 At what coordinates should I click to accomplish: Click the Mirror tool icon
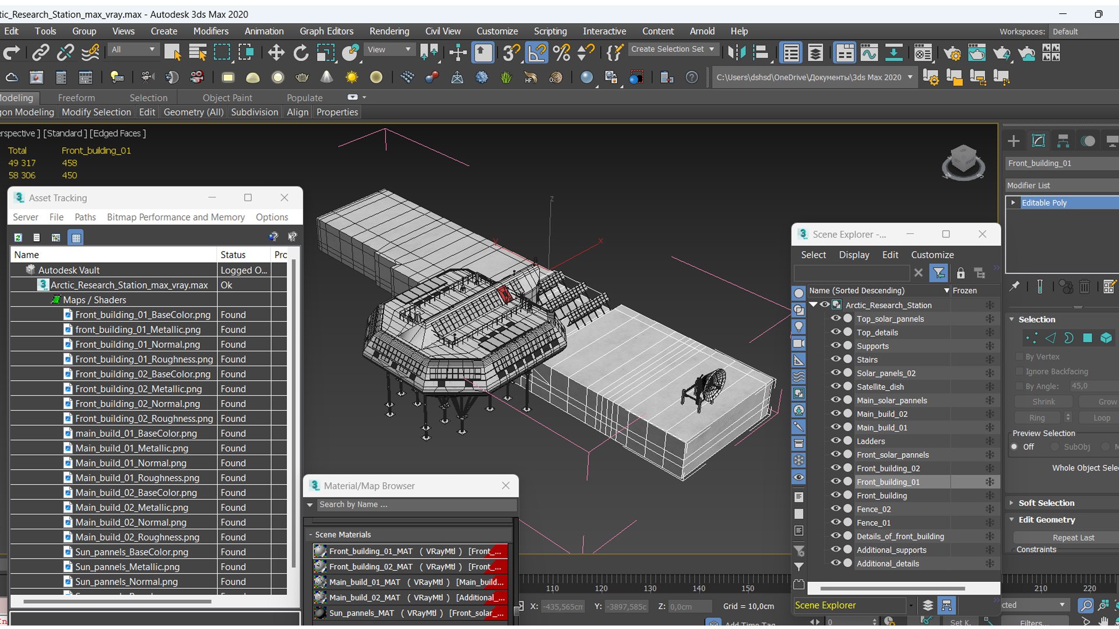click(x=737, y=53)
